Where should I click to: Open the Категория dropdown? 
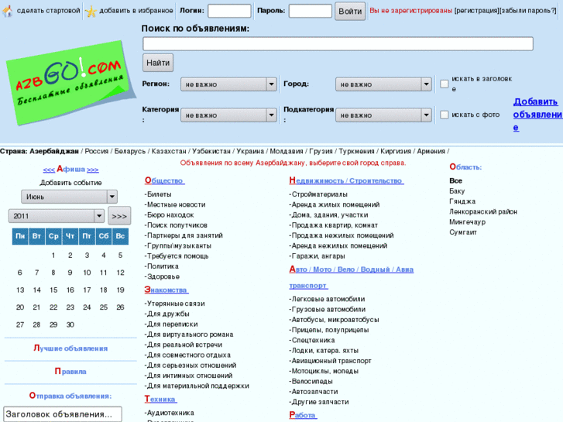[x=228, y=115]
